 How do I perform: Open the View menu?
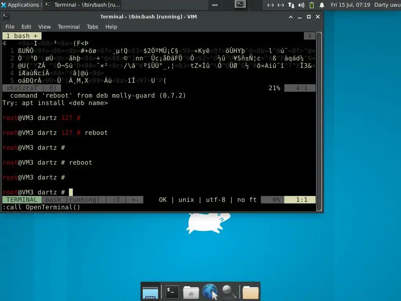(x=45, y=27)
